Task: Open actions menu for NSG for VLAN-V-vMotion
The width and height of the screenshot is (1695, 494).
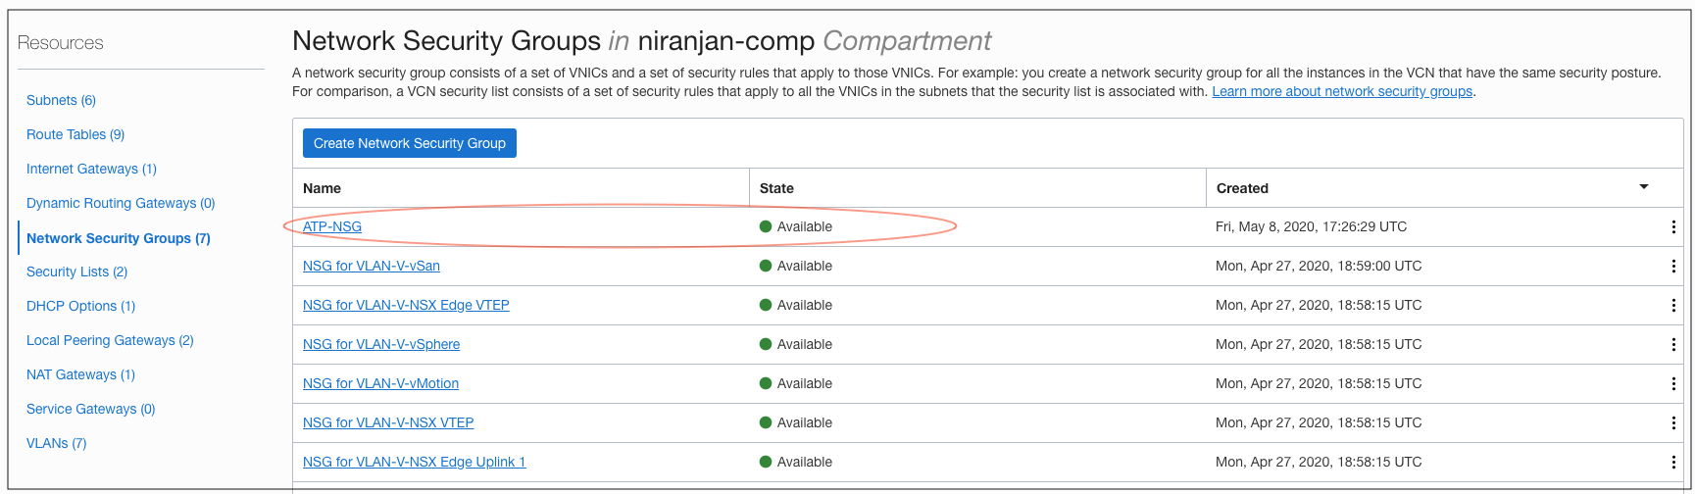Action: click(1672, 383)
